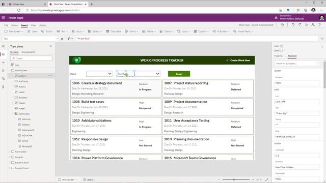
Task: Expand the Form Screen tree node
Action: click(10, 151)
